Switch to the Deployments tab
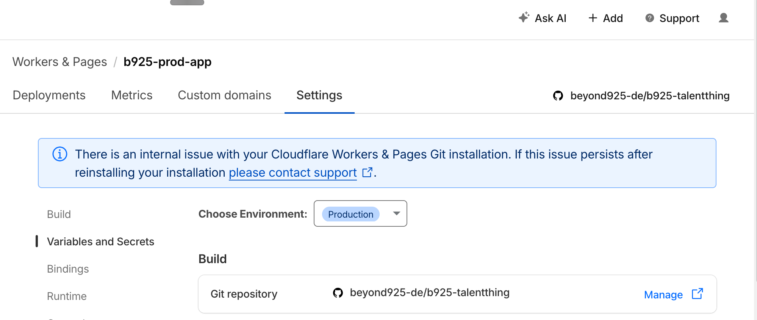 (x=49, y=95)
